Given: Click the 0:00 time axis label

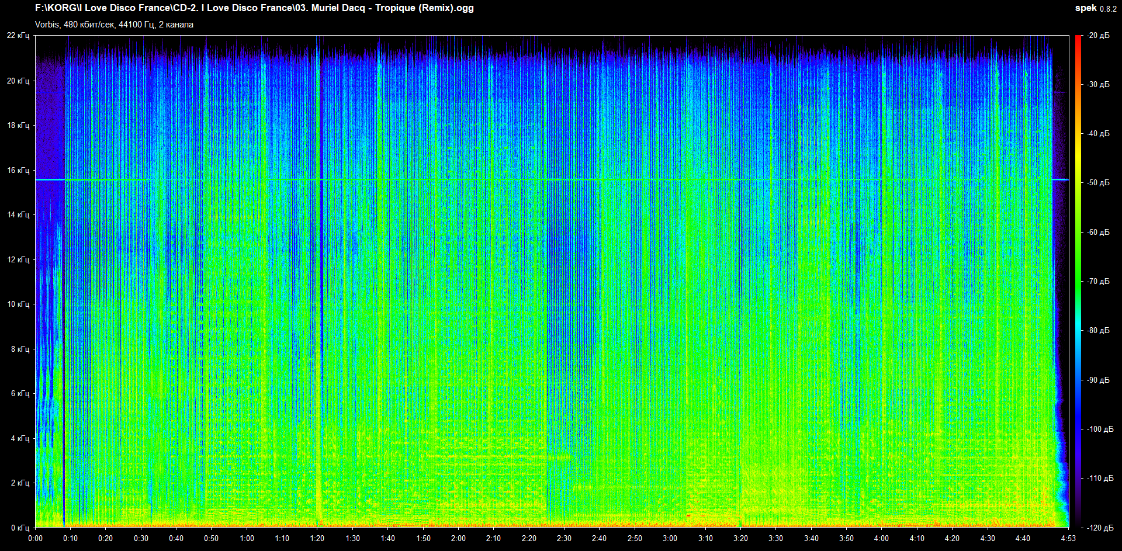Looking at the screenshot, I should [35, 538].
